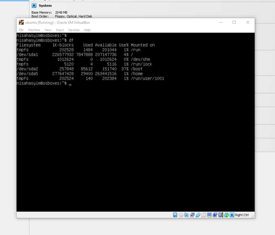Click the 'Filesystem' column header in terminal
This screenshot has height=235, width=275.
(28, 45)
